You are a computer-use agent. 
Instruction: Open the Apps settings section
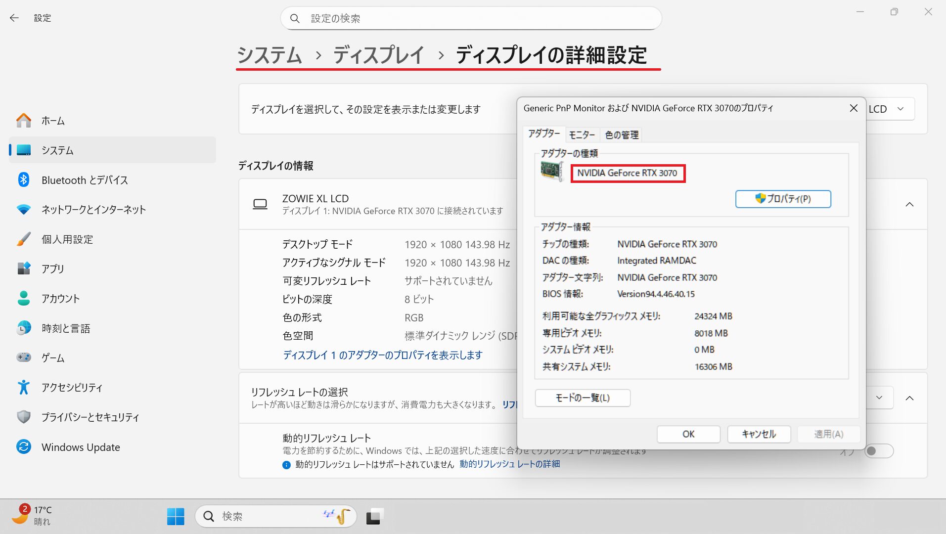point(52,269)
